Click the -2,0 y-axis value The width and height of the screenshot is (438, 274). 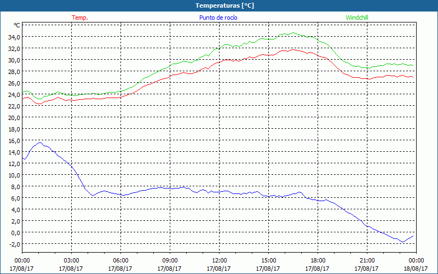[15, 244]
